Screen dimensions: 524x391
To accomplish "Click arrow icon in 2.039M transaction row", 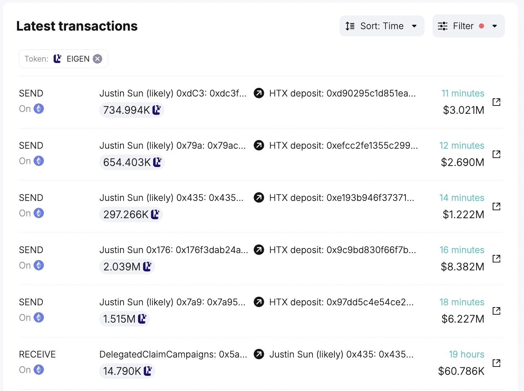I will pyautogui.click(x=259, y=250).
